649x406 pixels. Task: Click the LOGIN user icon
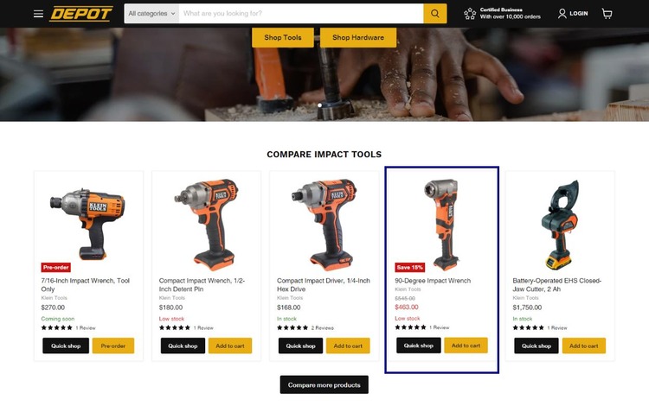click(x=562, y=14)
